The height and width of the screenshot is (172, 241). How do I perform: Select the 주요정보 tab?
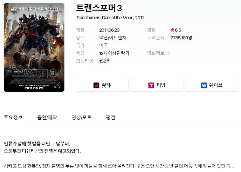13,118
